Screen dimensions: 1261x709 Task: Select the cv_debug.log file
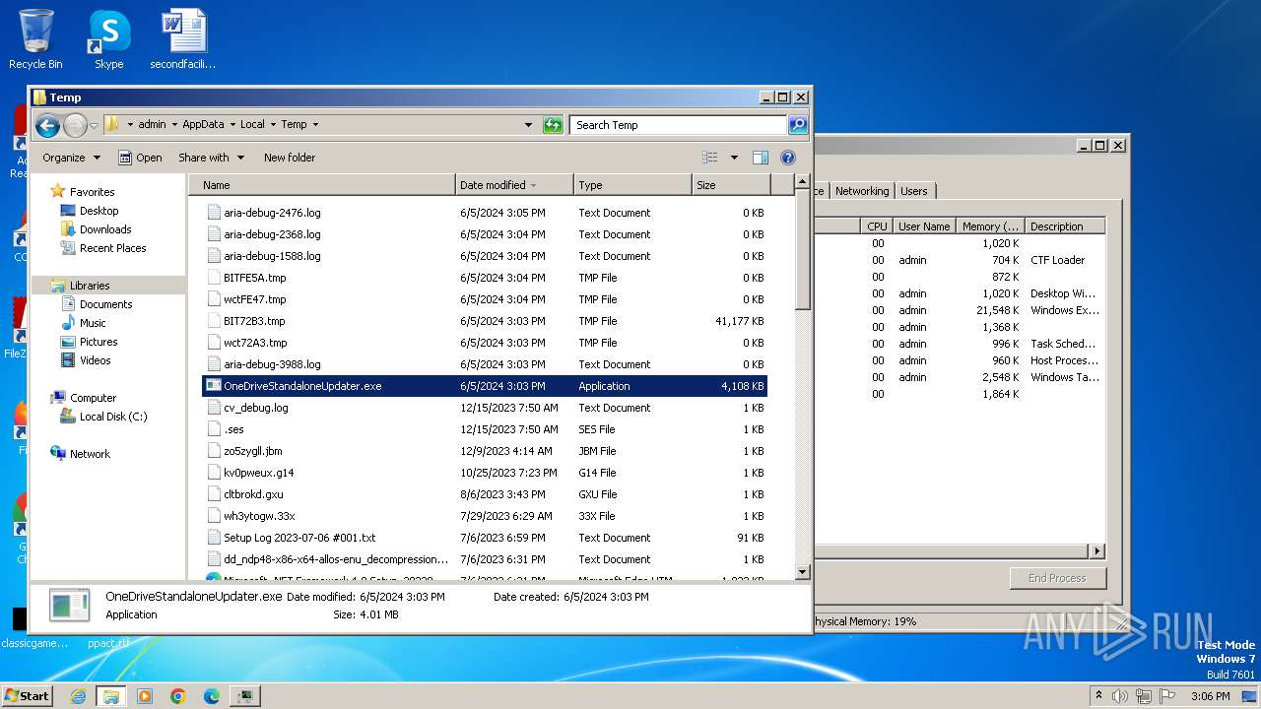pyautogui.click(x=484, y=408)
